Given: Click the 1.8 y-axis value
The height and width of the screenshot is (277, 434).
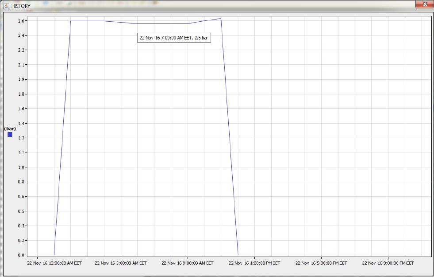Looking at the screenshot, I should pos(21,94).
